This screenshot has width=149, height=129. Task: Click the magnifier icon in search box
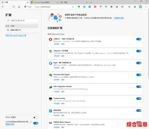8,20
